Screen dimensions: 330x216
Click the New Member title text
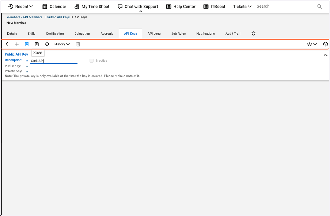(x=16, y=23)
